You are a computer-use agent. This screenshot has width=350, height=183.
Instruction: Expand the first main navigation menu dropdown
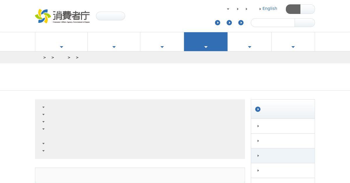(x=61, y=42)
